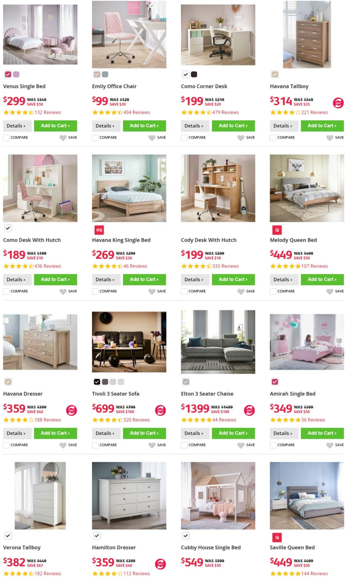Click heart save icon for Melody Queen Bed

330,291
